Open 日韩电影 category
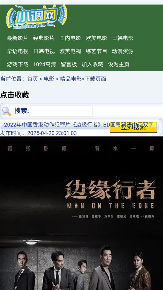 (123, 38)
